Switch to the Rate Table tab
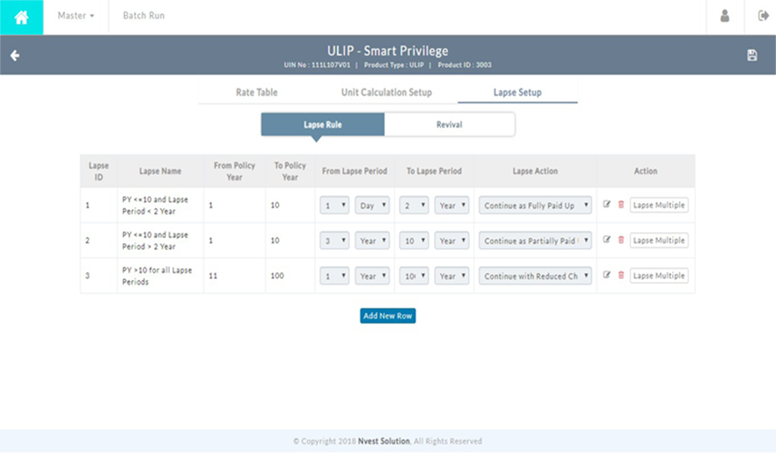The width and height of the screenshot is (776, 455). [256, 92]
